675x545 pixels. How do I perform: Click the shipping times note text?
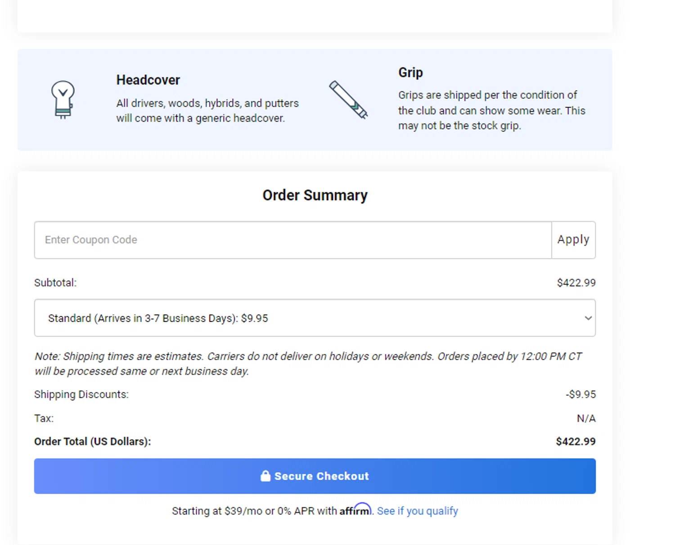(x=308, y=363)
